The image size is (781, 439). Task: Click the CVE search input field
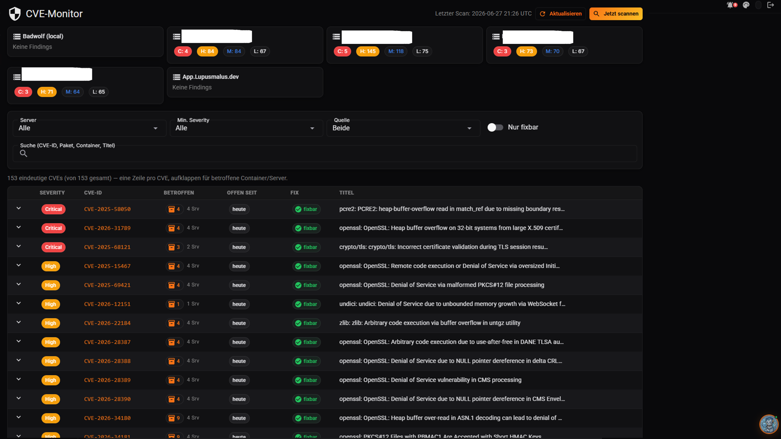point(325,154)
